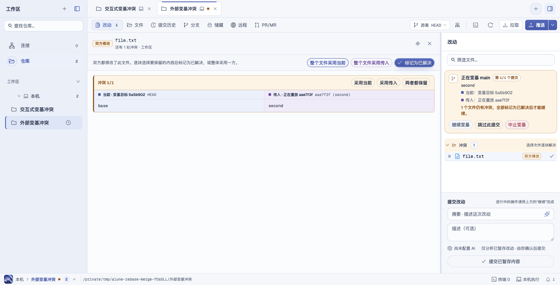Click the 拉取 pull button
The height and width of the screenshot is (285, 560).
[511, 25]
